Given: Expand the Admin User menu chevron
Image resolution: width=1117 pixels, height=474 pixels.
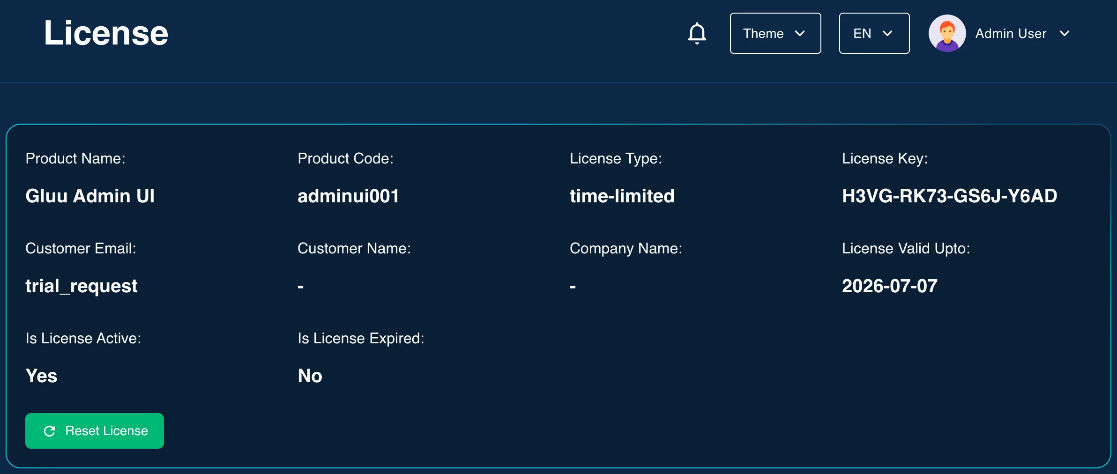Looking at the screenshot, I should (1065, 33).
